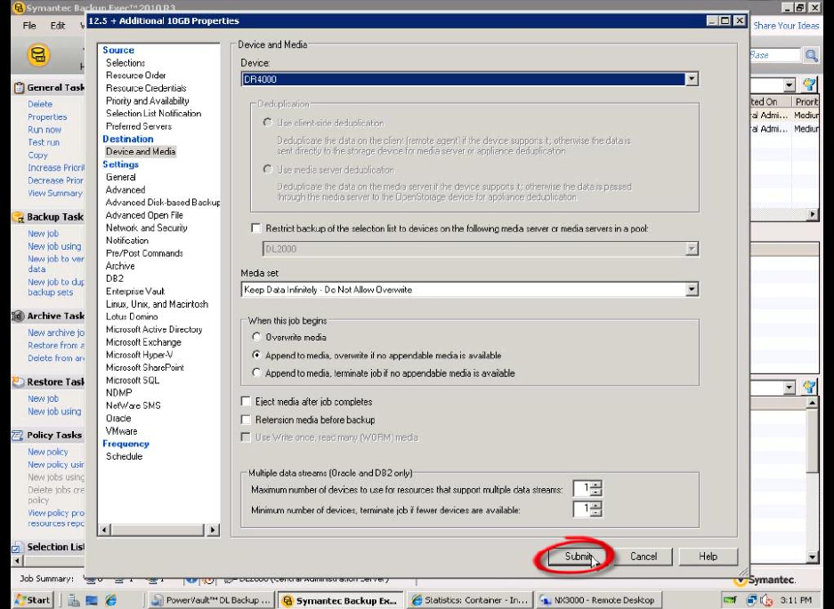Click Run now link

45,130
